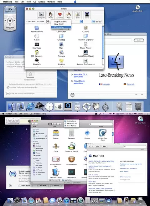The width and height of the screenshot is (150, 206).
Task: Open the home dropdown in Mac Help toolbar
Action: [97, 146]
